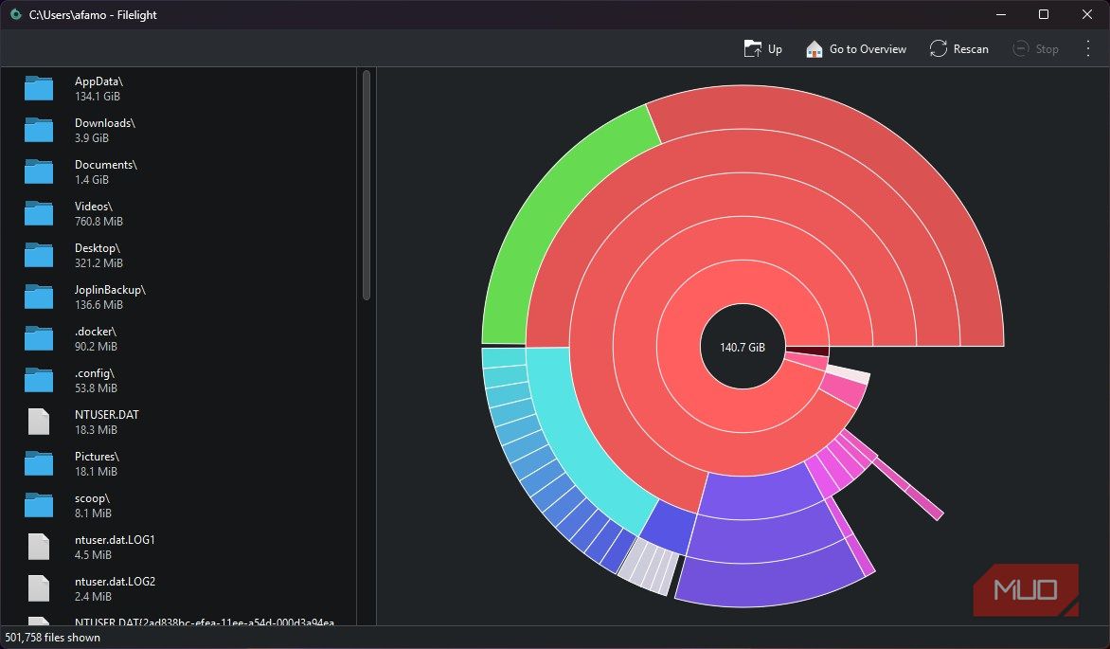Click the AppData folder icon
This screenshot has width=1110, height=649.
[39, 88]
